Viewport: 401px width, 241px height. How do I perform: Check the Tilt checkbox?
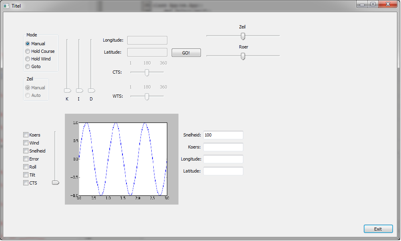[26, 175]
